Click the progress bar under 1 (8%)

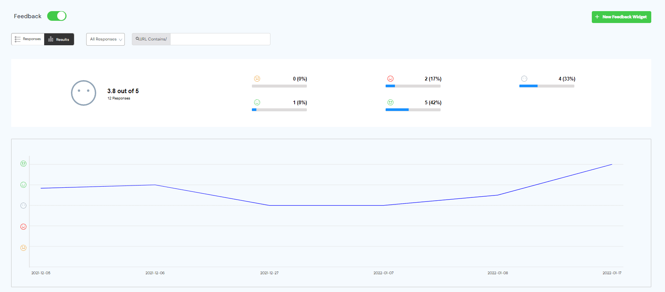click(x=279, y=110)
